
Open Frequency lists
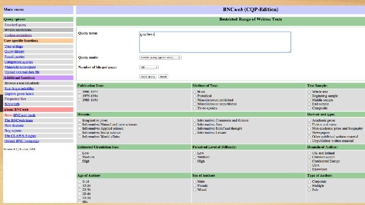click(x=15, y=99)
